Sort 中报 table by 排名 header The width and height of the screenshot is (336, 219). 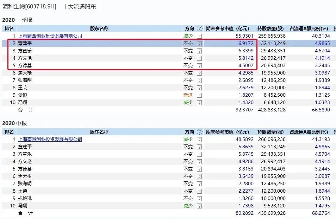pyautogui.click(x=9, y=132)
